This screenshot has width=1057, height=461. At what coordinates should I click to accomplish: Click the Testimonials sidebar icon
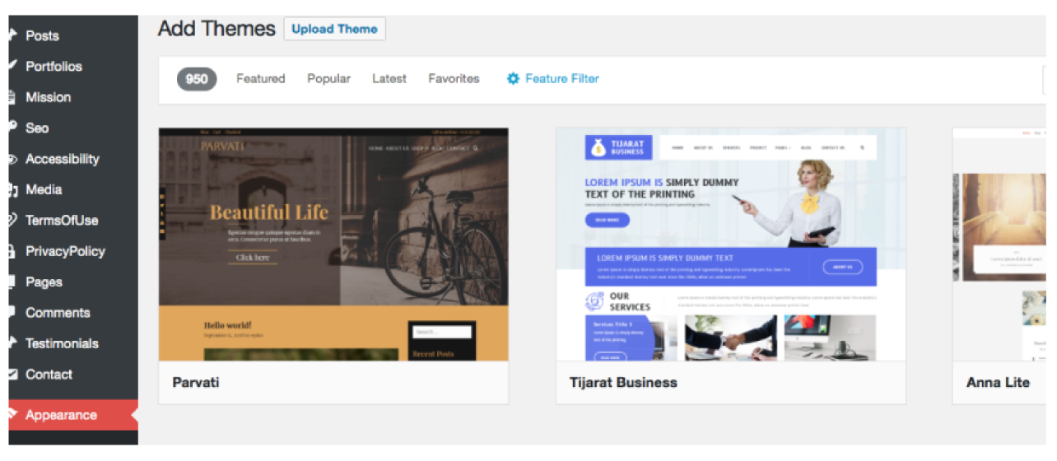(x=12, y=343)
